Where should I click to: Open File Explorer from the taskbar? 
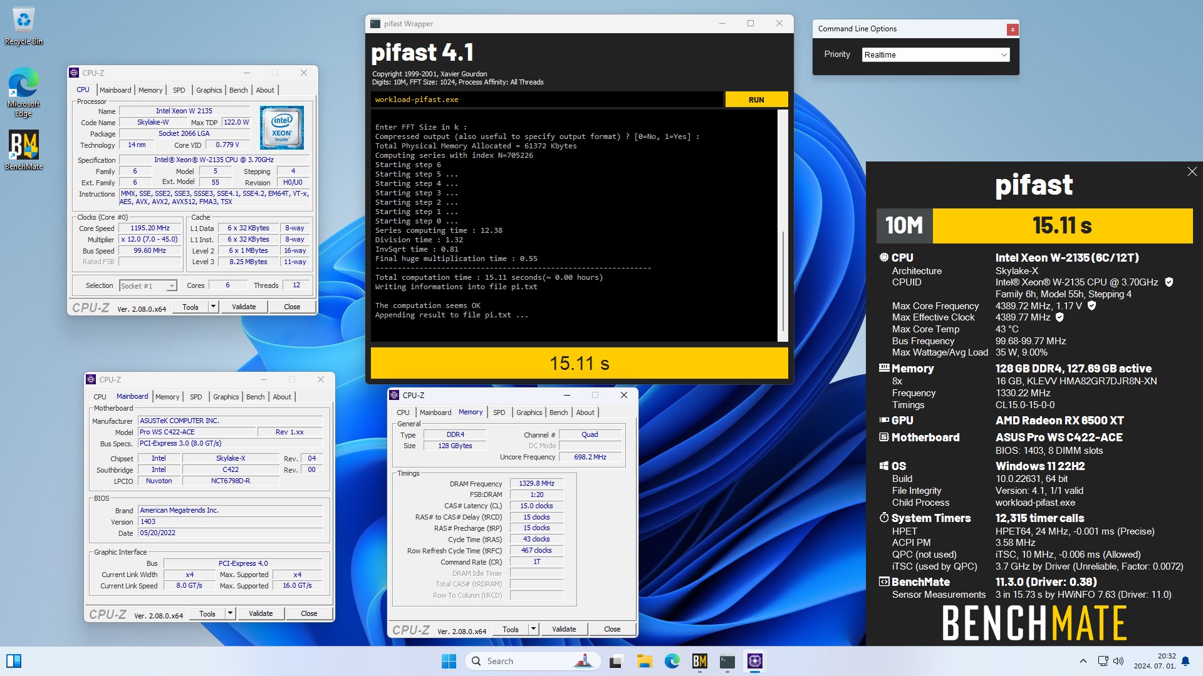click(x=644, y=661)
